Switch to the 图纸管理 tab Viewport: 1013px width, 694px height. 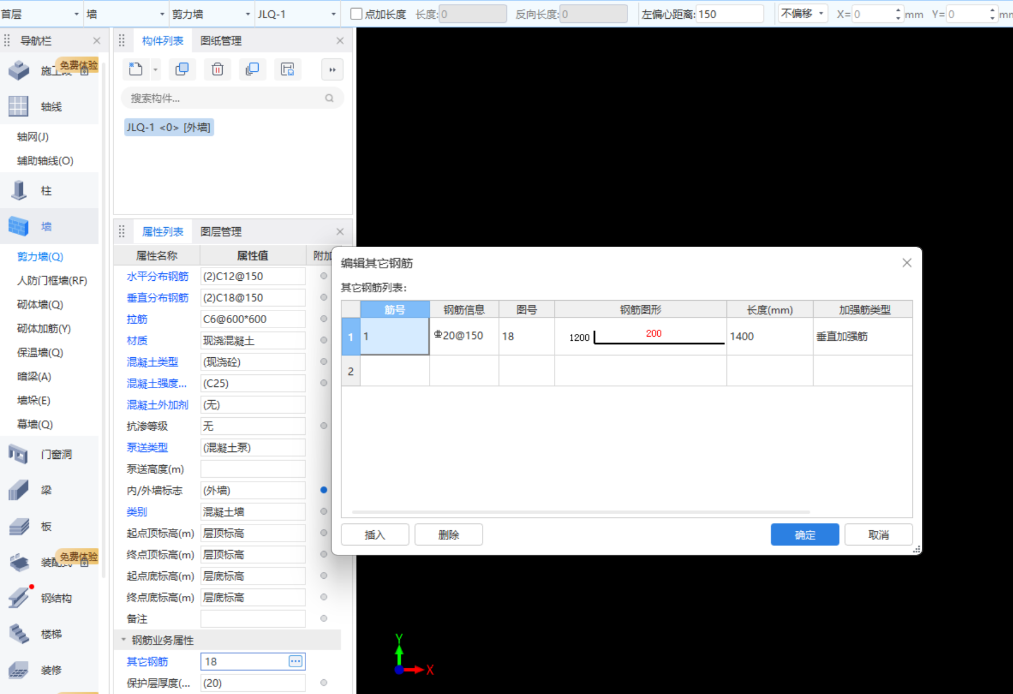tap(221, 41)
